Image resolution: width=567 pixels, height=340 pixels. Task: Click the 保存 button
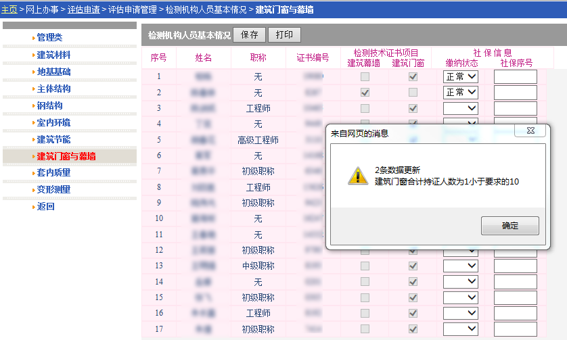pos(249,34)
